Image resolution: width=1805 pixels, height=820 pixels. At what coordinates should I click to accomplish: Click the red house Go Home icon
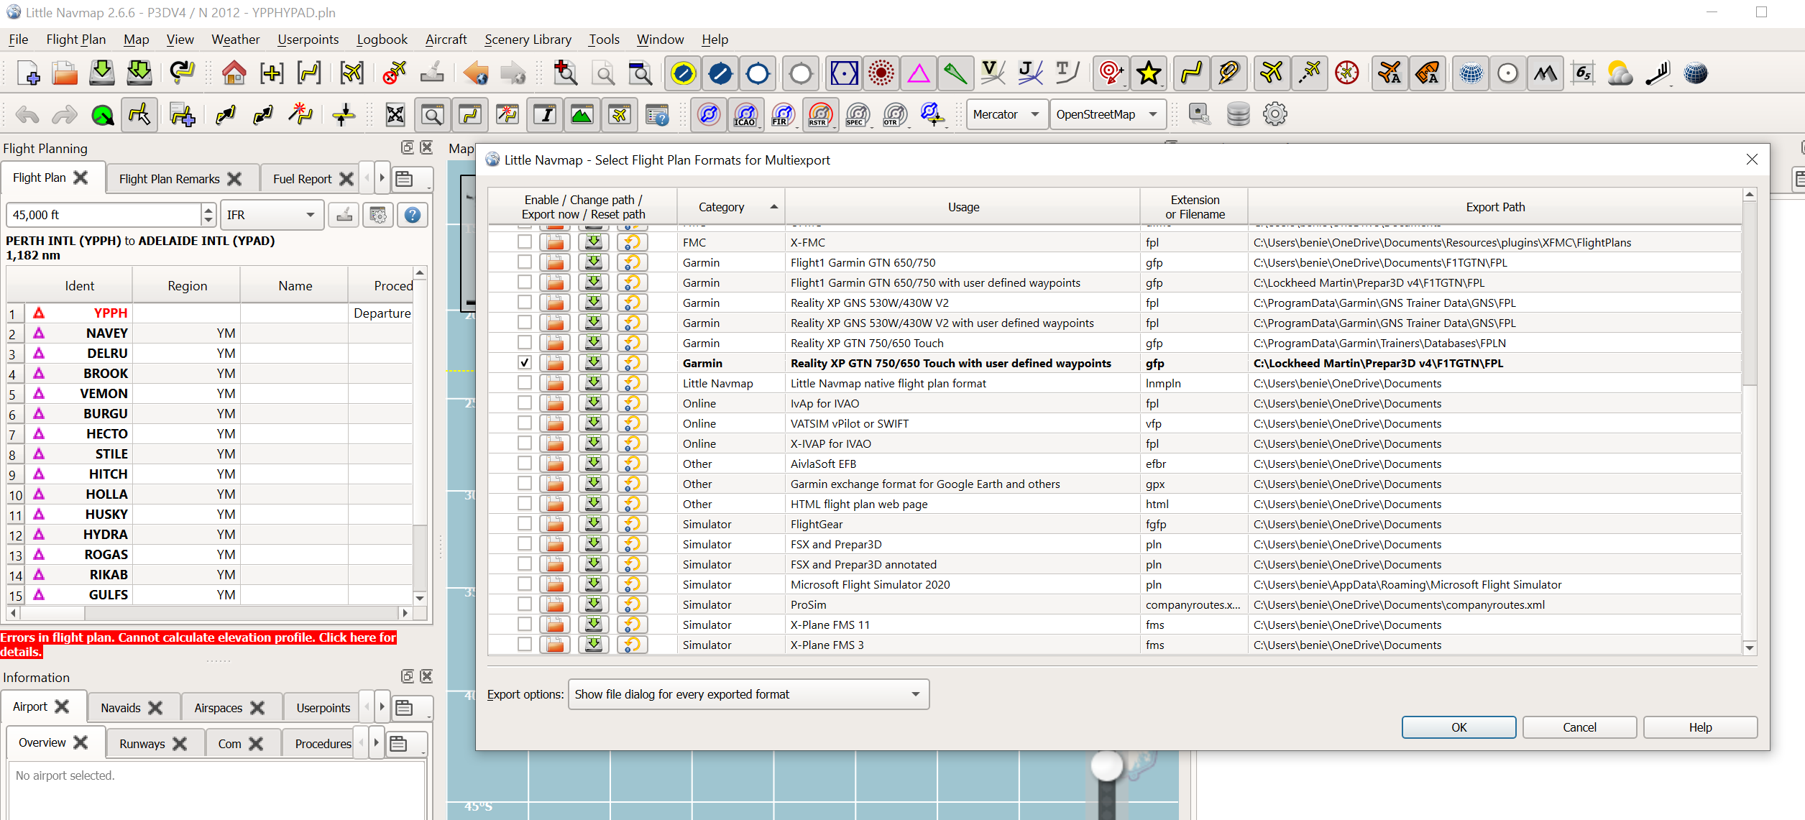(x=234, y=73)
